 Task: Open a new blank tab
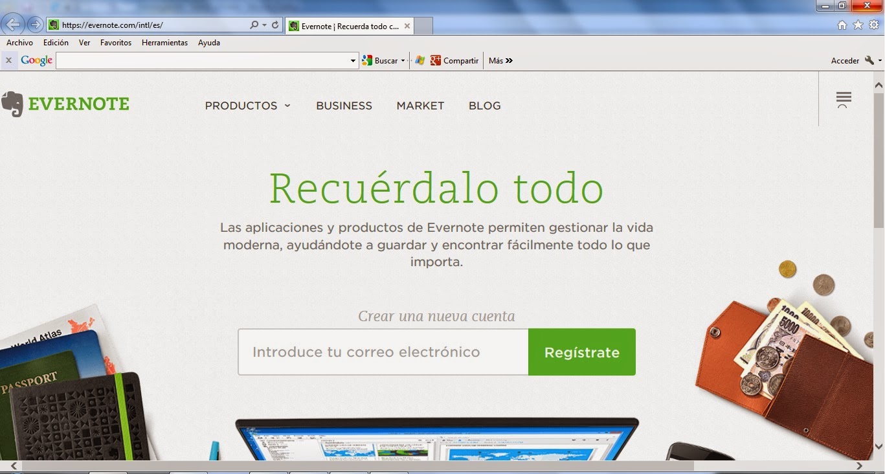(423, 27)
